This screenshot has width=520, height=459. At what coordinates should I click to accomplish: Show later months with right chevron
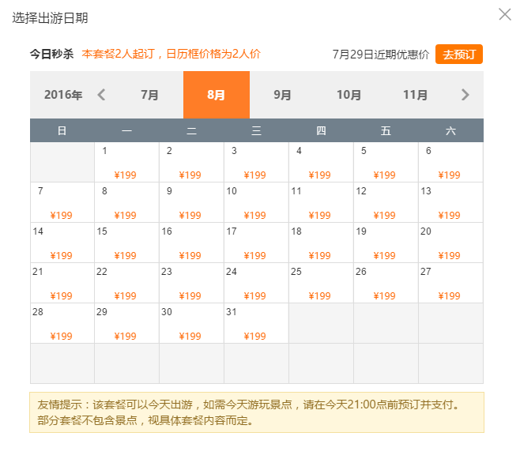pyautogui.click(x=465, y=95)
